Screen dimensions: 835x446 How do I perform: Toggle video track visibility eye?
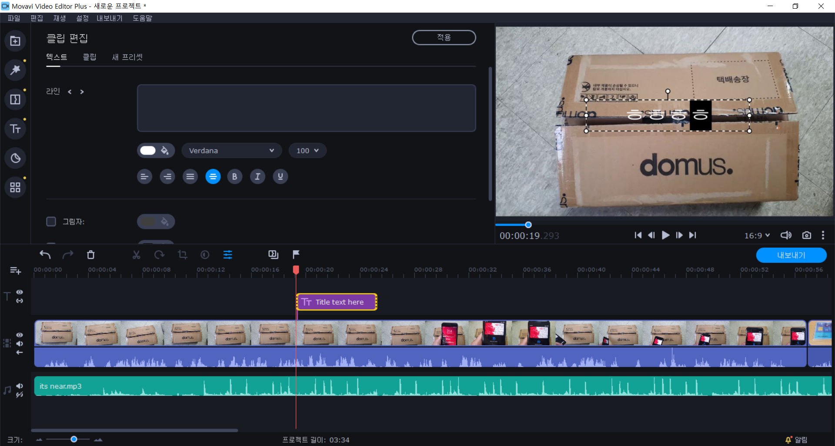[20, 335]
